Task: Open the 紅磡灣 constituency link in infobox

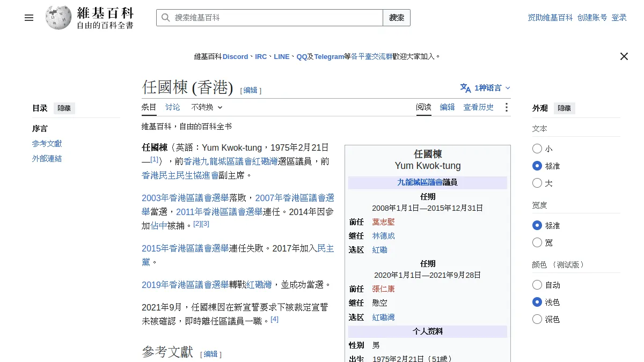Action: point(383,317)
